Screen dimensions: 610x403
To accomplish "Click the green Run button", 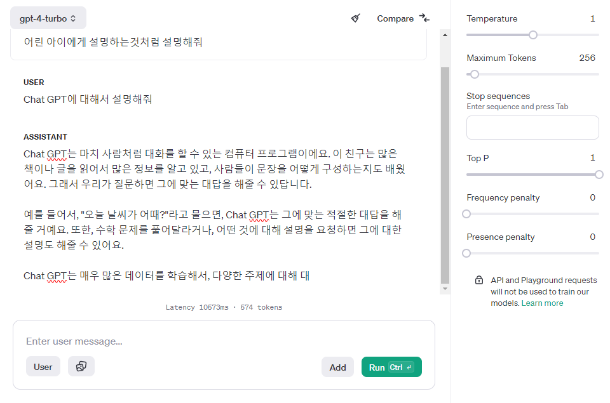I will point(391,367).
